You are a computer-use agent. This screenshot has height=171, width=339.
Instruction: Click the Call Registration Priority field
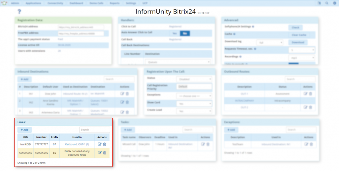194,86
